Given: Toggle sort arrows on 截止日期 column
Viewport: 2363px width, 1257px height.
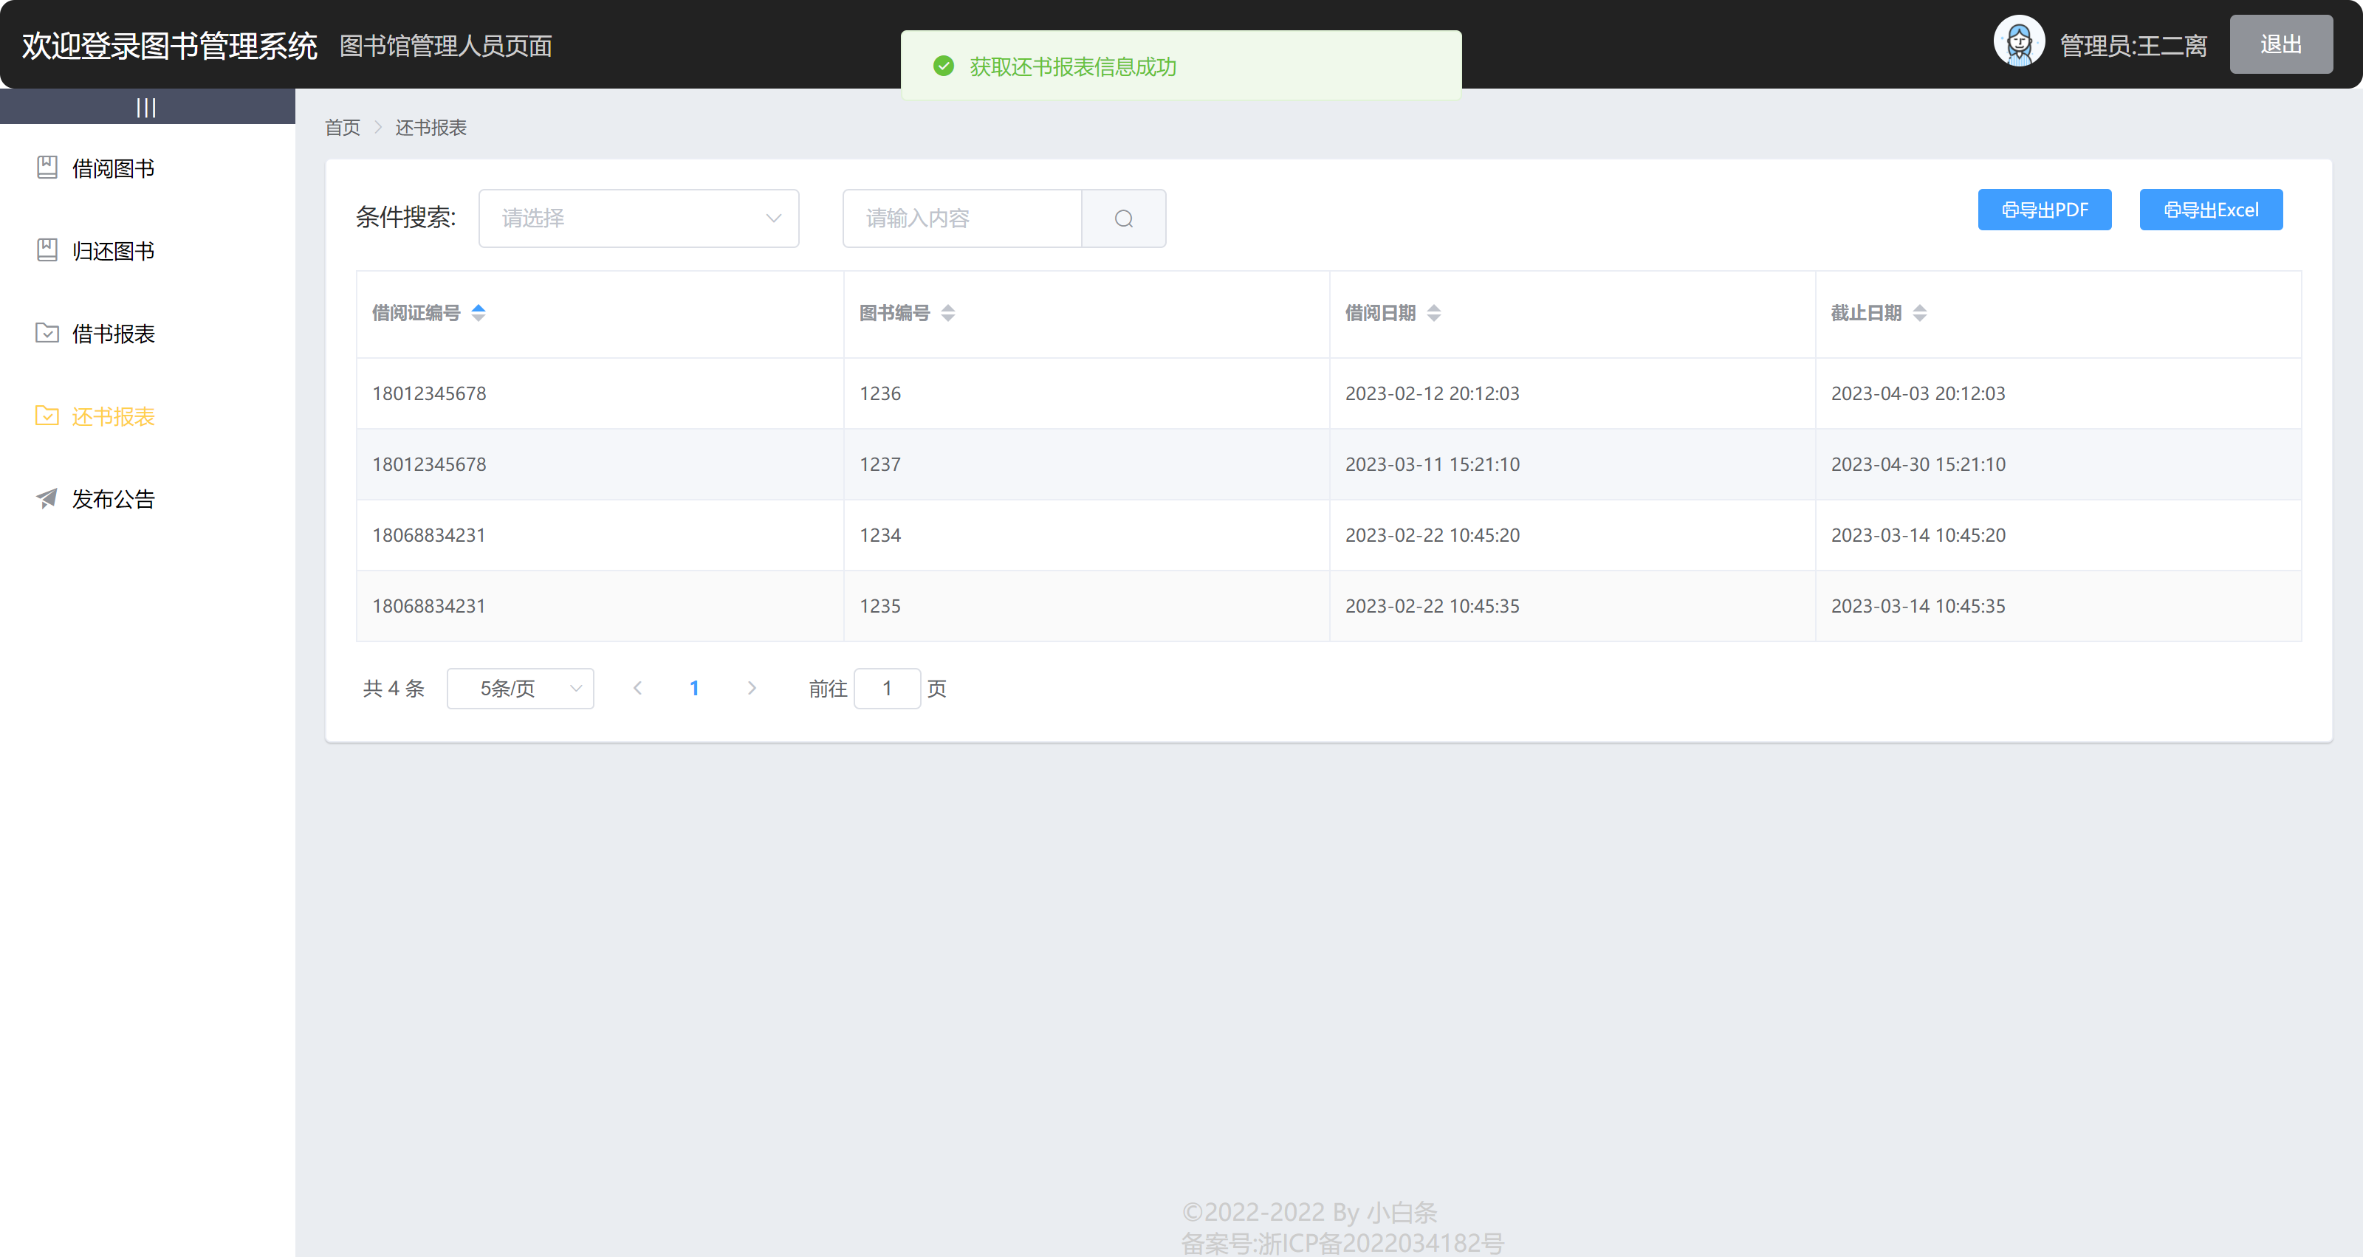Looking at the screenshot, I should click(x=1919, y=313).
